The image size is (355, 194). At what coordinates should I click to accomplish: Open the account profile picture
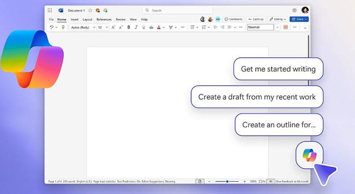pos(305,10)
